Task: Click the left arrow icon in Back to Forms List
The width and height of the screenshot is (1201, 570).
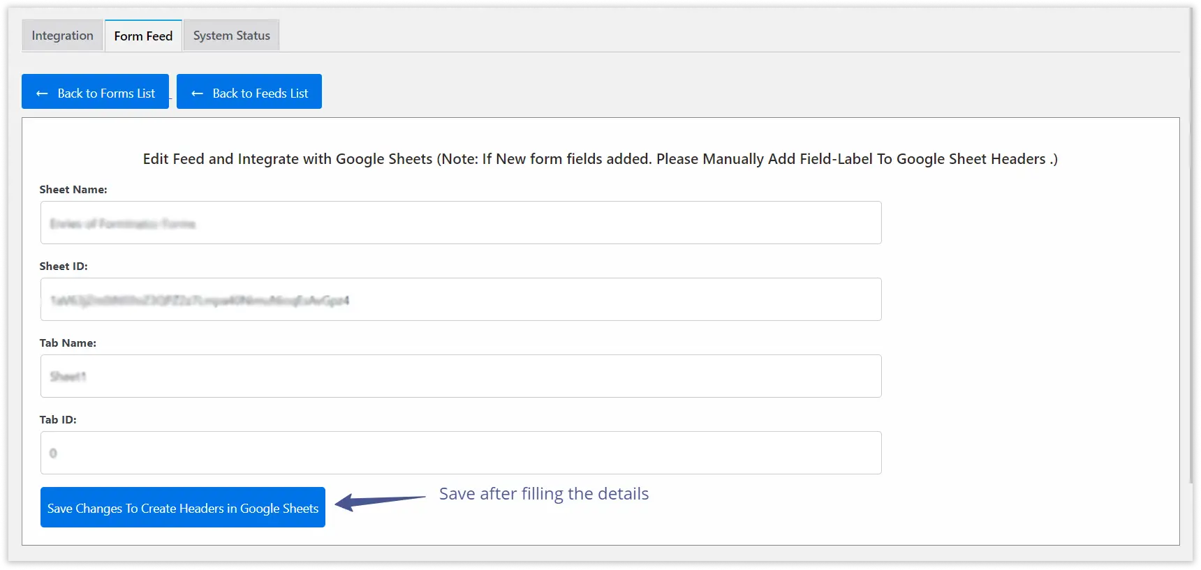Action: click(42, 93)
